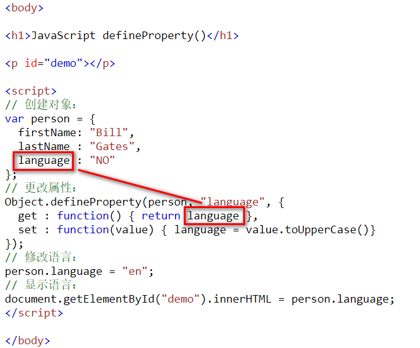
Task: Click the firstName property name
Action: coord(47,132)
